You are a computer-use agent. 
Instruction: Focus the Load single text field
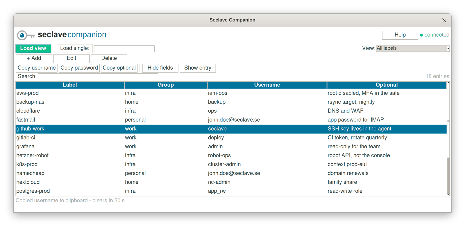coord(124,48)
